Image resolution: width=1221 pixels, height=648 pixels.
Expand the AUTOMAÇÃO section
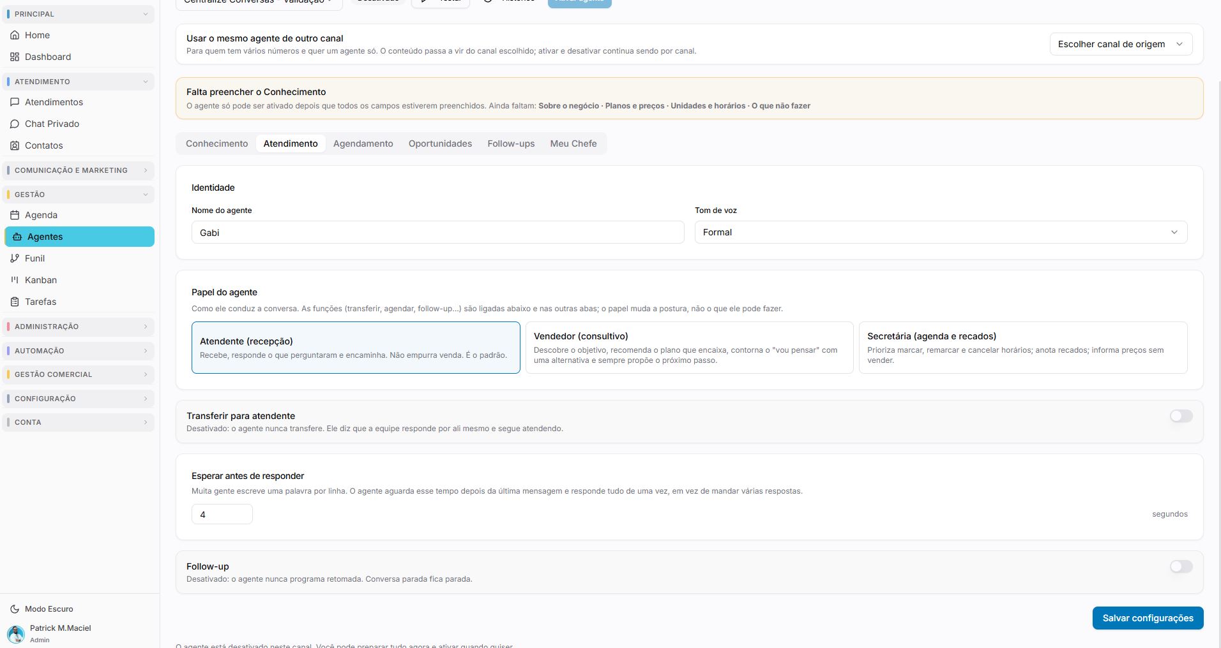79,351
